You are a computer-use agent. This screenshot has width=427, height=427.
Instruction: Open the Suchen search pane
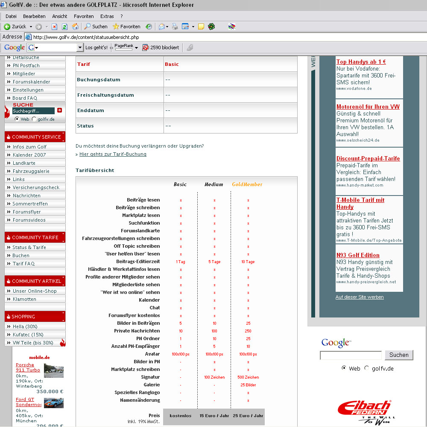coord(96,27)
